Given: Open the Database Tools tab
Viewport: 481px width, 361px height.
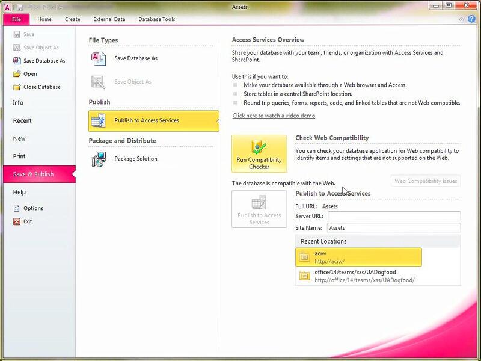Looking at the screenshot, I should [x=157, y=19].
